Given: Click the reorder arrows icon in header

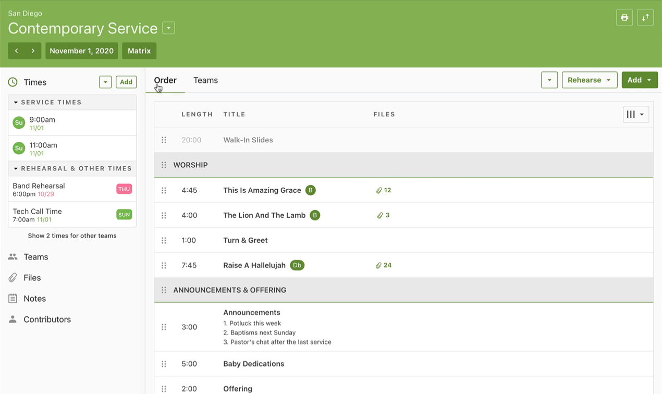Looking at the screenshot, I should (x=645, y=18).
